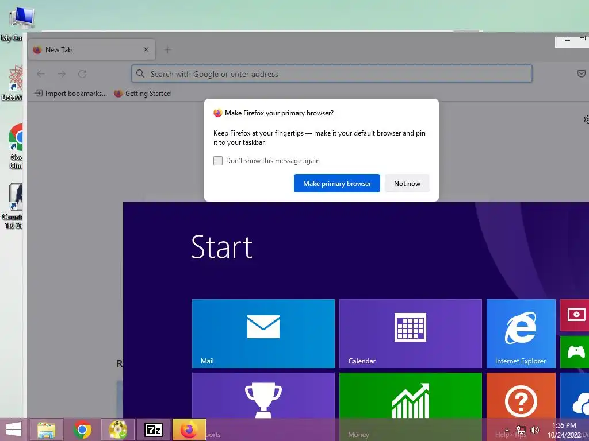Viewport: 589px width, 441px height.
Task: Focus the Search with Google address bar
Action: [332, 73]
